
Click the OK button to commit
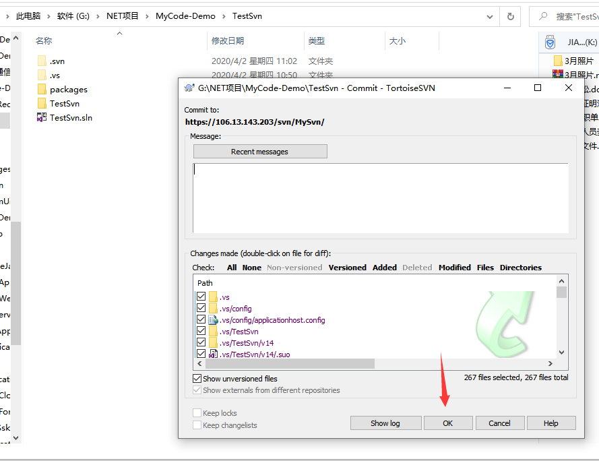click(448, 423)
